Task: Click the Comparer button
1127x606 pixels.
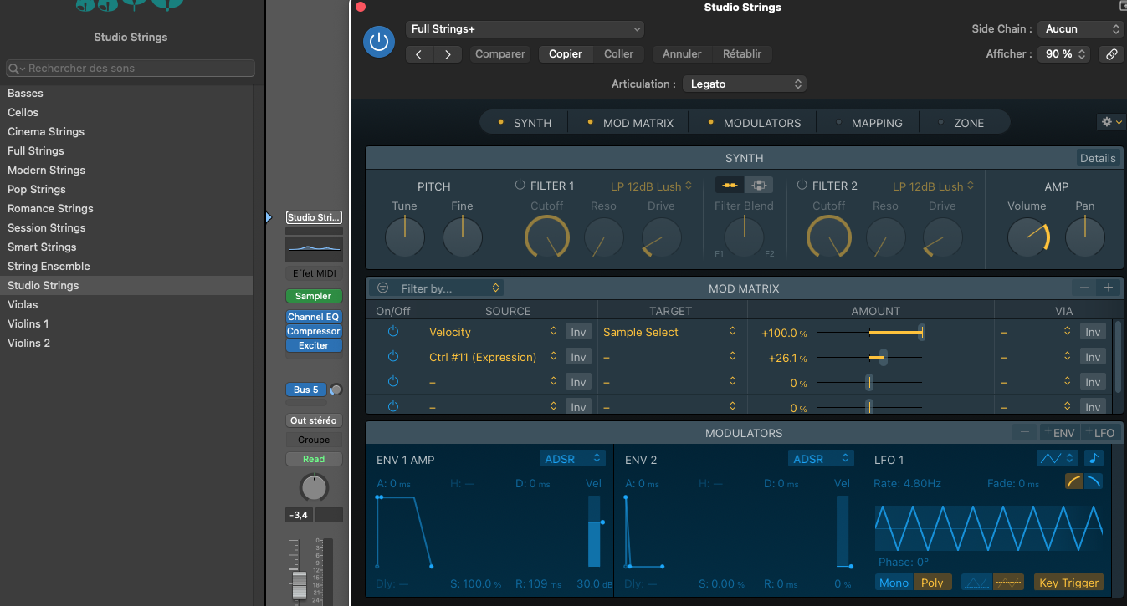Action: point(500,53)
